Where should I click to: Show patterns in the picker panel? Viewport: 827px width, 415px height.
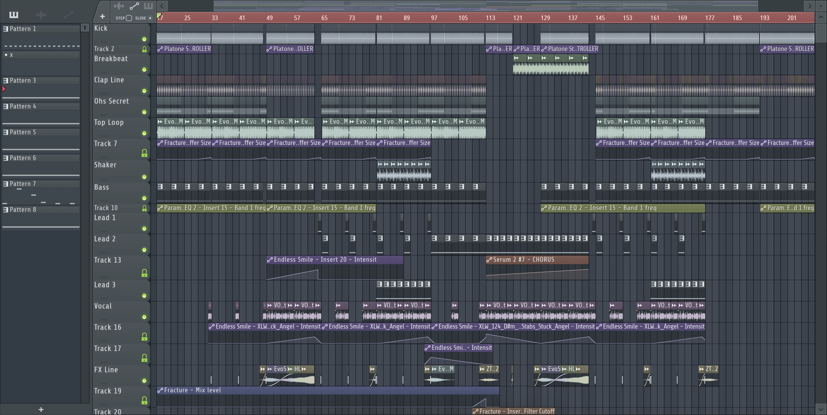tap(13, 15)
